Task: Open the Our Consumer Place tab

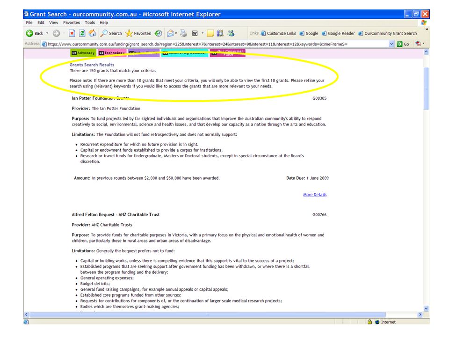Action: click(x=228, y=53)
